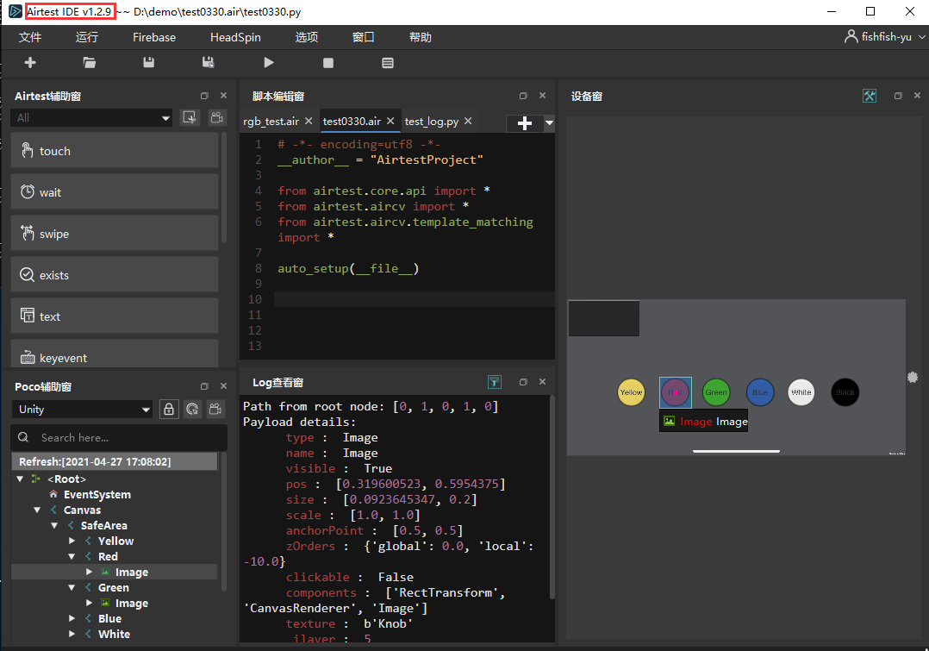
Task: Click the Save As toolbar icon
Action: click(x=208, y=63)
